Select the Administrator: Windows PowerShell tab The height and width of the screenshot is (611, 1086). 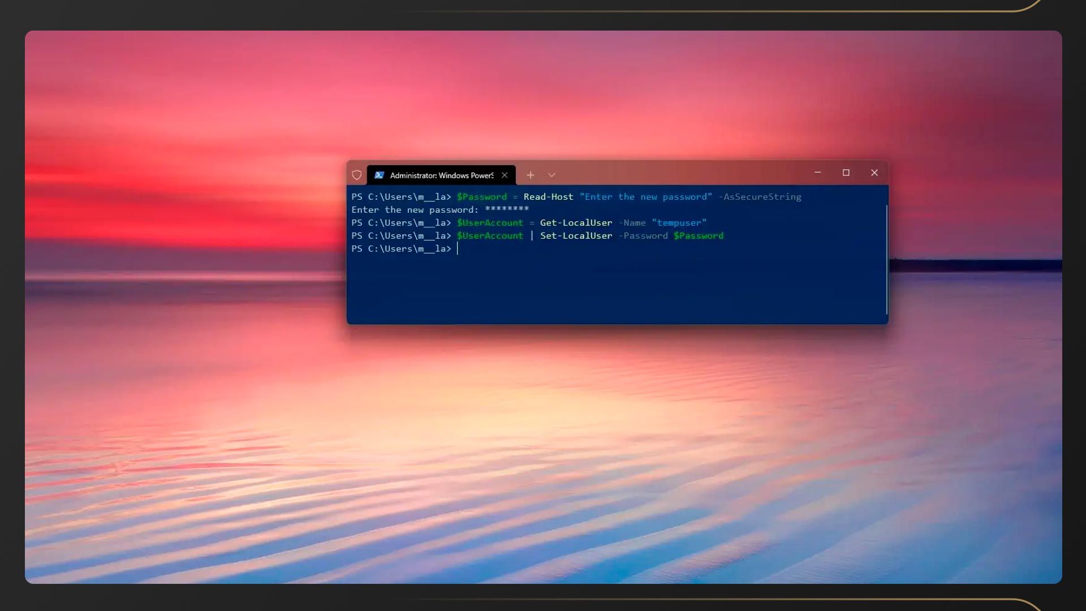point(441,175)
